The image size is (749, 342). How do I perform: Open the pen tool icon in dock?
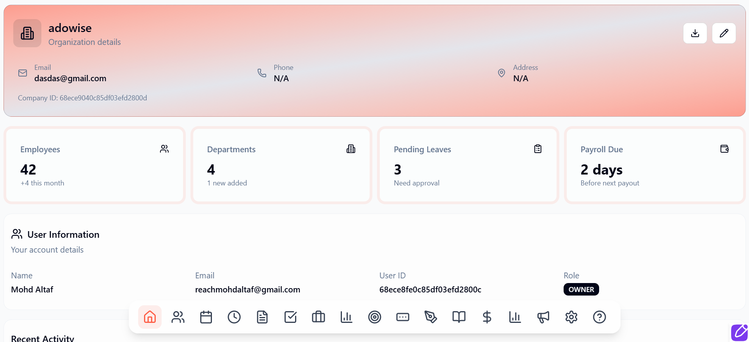point(431,317)
